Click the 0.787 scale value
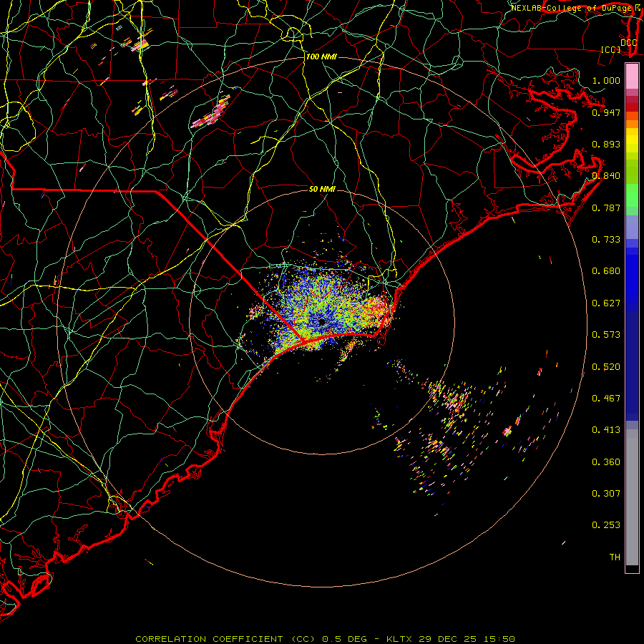The width and height of the screenshot is (644, 644). [x=606, y=208]
